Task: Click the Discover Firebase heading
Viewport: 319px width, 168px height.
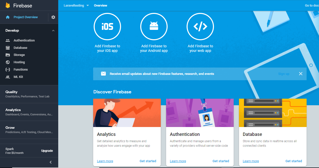Action: click(x=112, y=92)
